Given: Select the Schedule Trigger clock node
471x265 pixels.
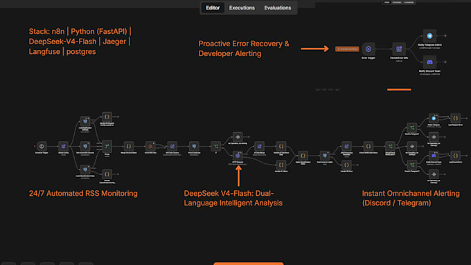Looking at the screenshot, I should [x=42, y=146].
